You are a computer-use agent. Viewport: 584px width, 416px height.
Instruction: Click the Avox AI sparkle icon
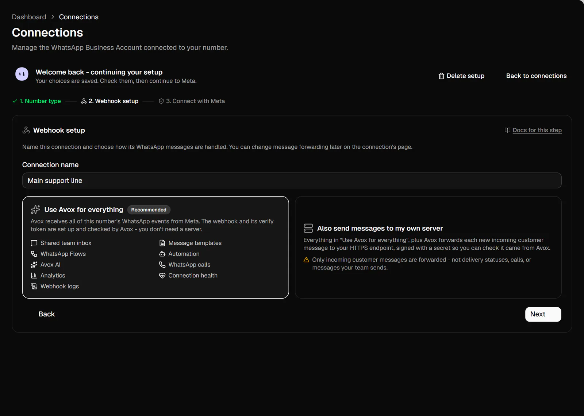point(34,265)
